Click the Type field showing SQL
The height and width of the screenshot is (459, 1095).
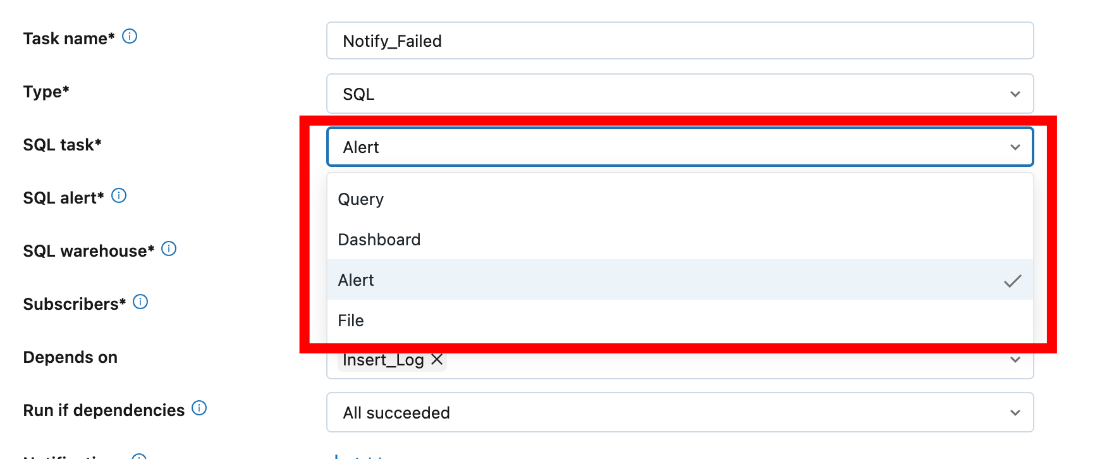point(680,94)
